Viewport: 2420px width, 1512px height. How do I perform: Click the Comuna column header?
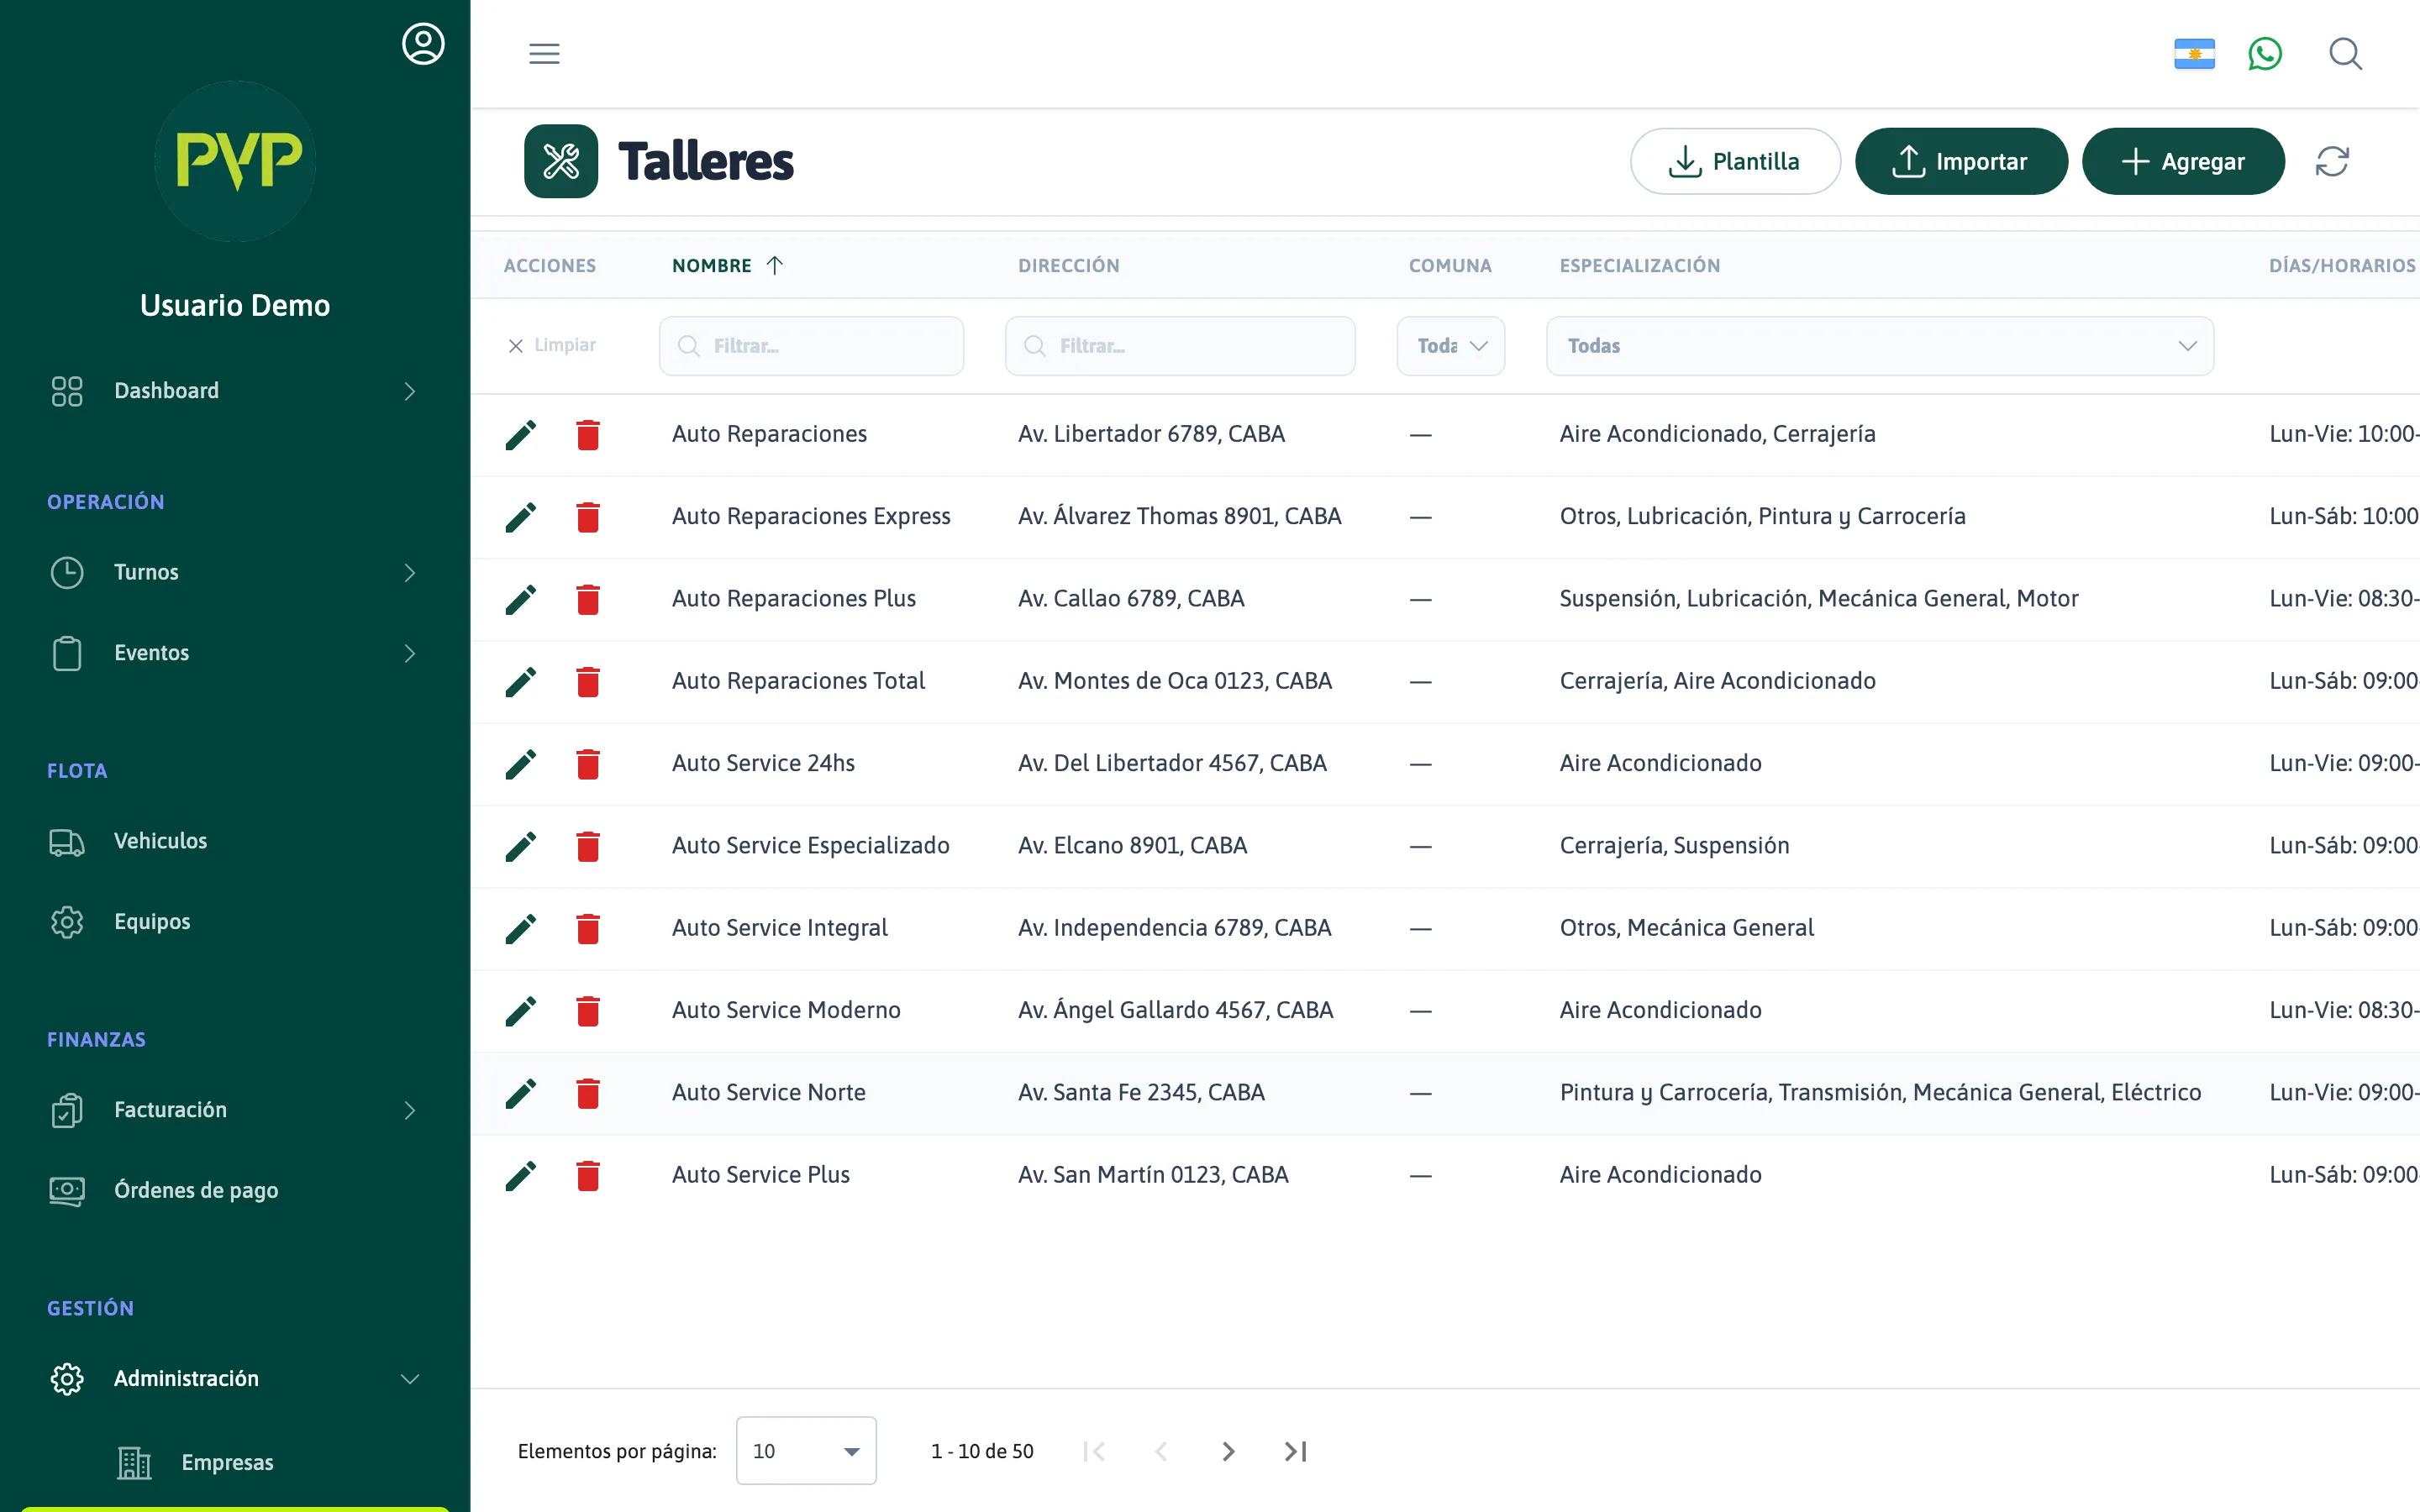[1450, 265]
